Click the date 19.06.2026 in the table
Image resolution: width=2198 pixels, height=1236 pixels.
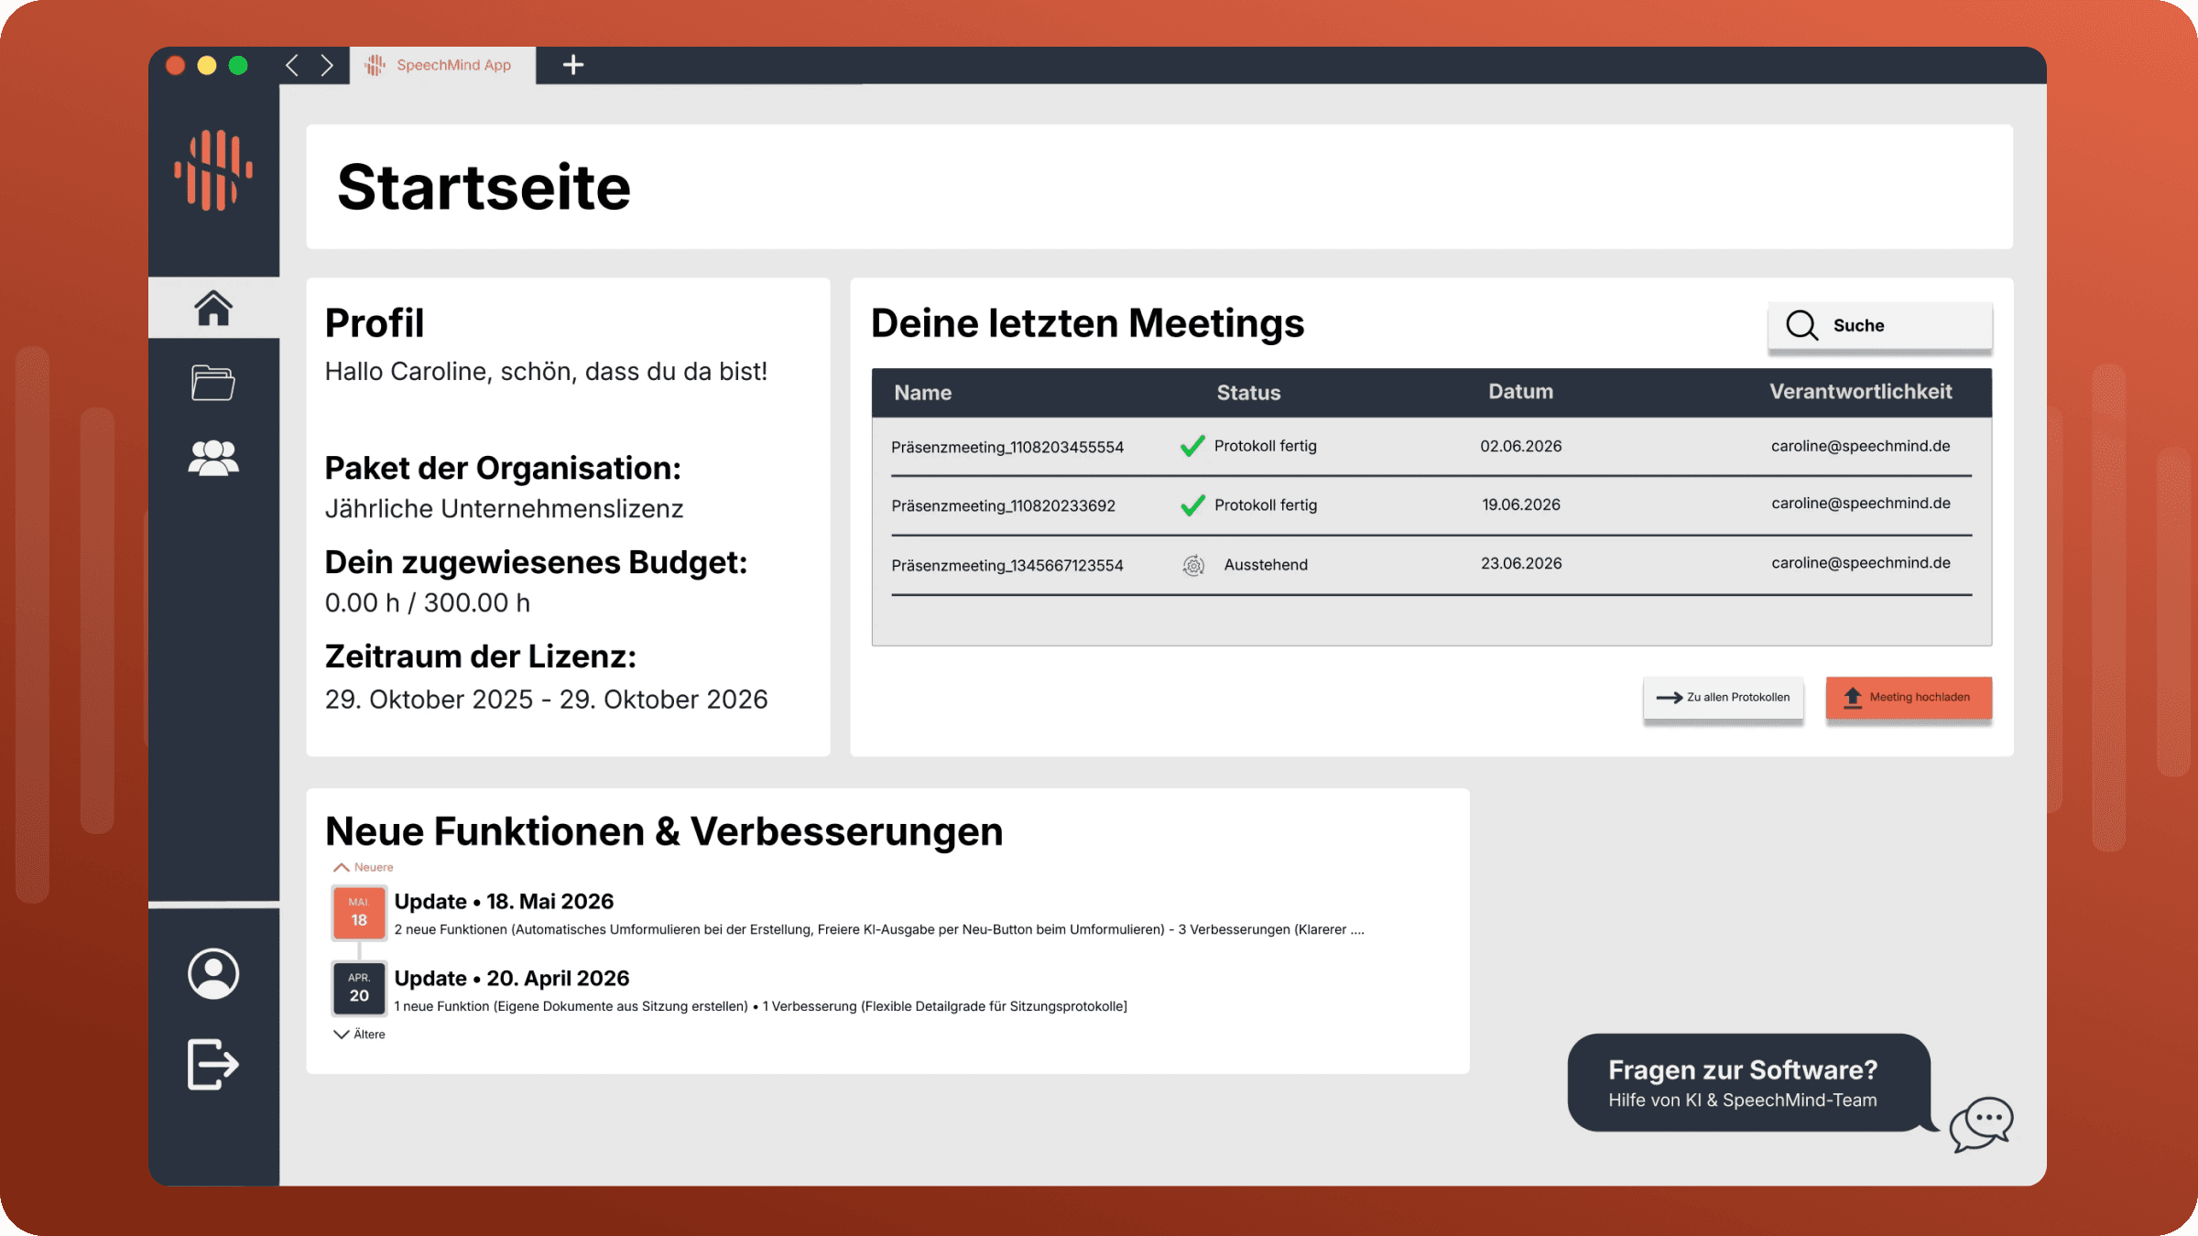tap(1521, 504)
